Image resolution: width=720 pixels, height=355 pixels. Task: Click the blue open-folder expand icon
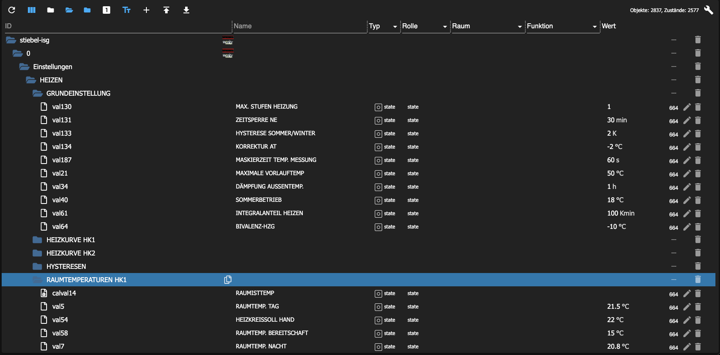tap(69, 10)
